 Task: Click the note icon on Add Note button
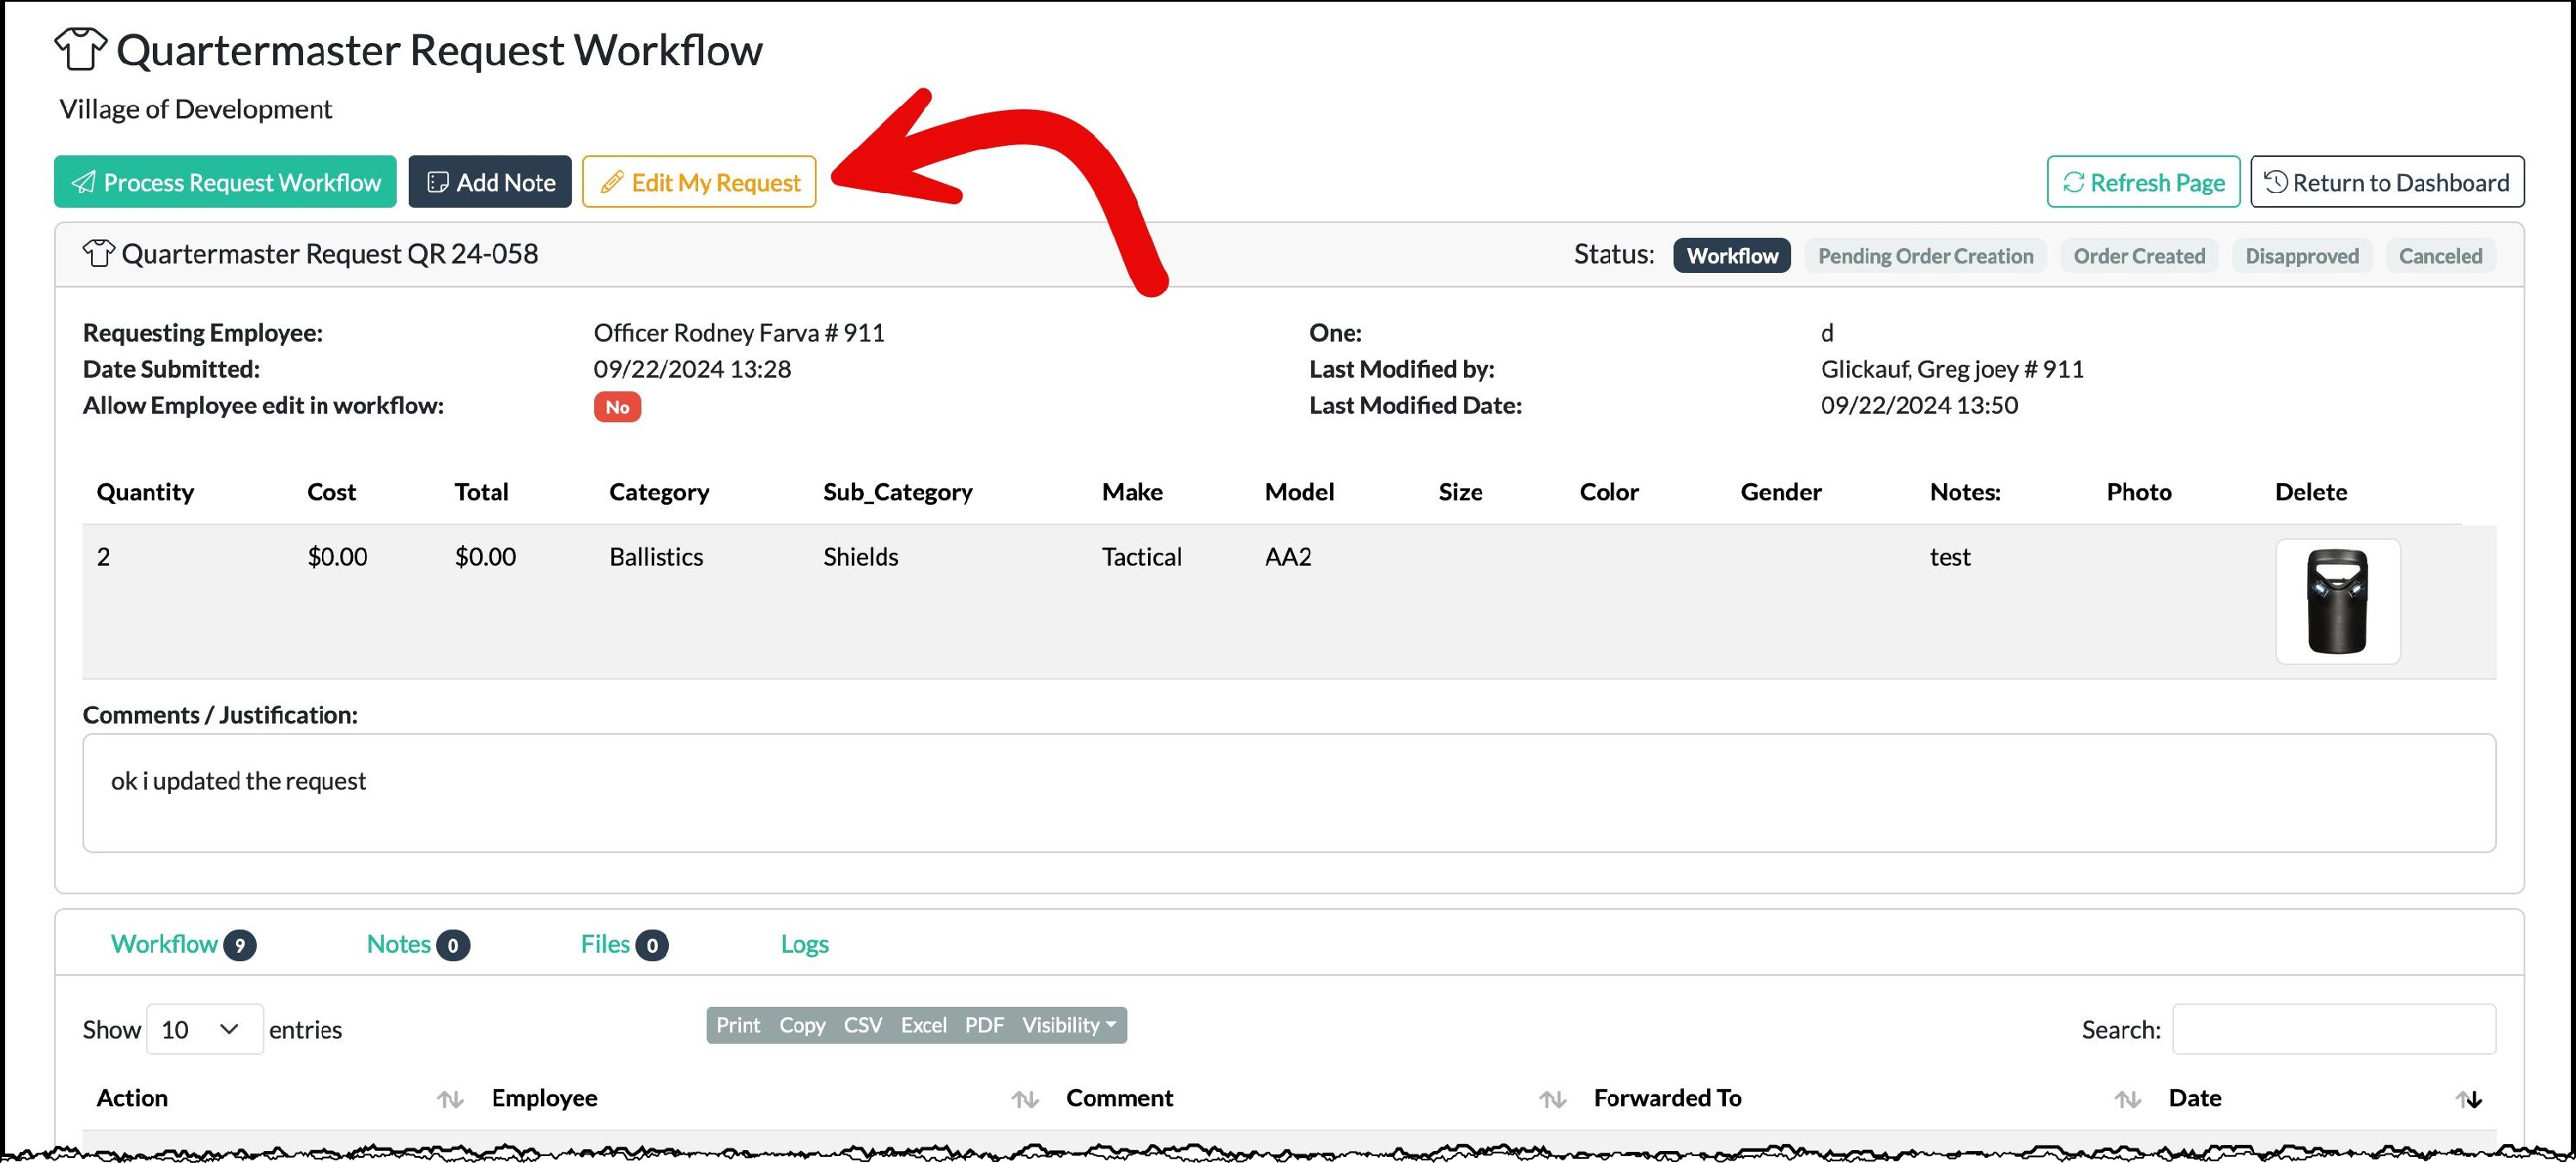tap(437, 182)
